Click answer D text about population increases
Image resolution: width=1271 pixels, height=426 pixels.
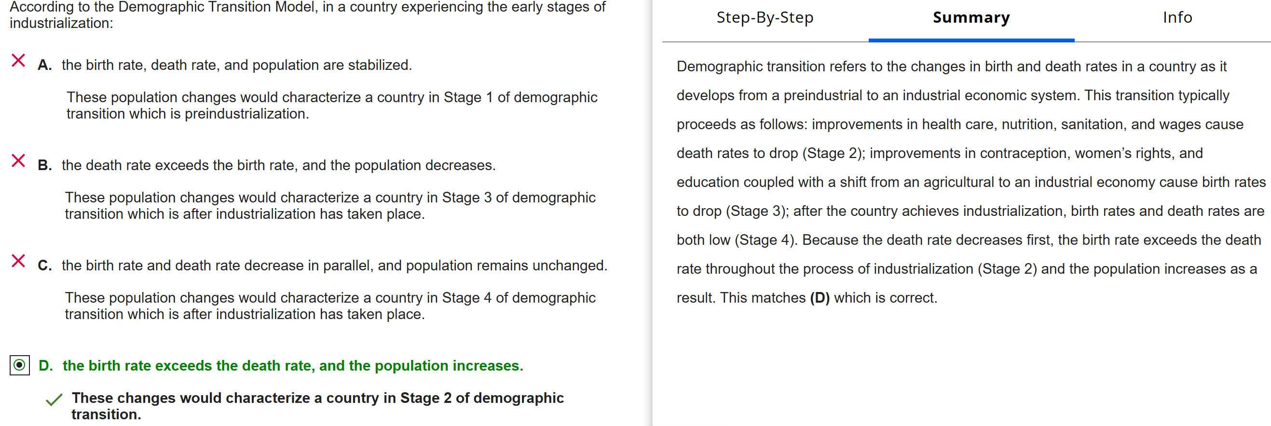[x=293, y=365]
